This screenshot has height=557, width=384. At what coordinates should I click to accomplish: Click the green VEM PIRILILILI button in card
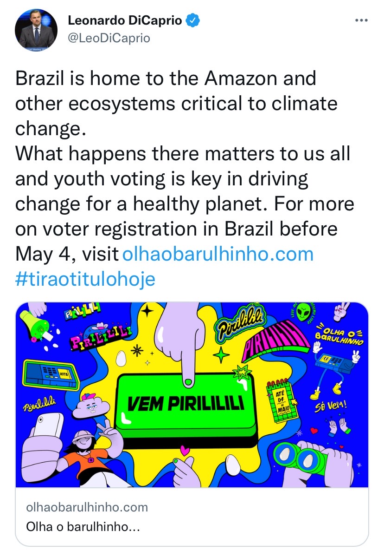click(187, 403)
